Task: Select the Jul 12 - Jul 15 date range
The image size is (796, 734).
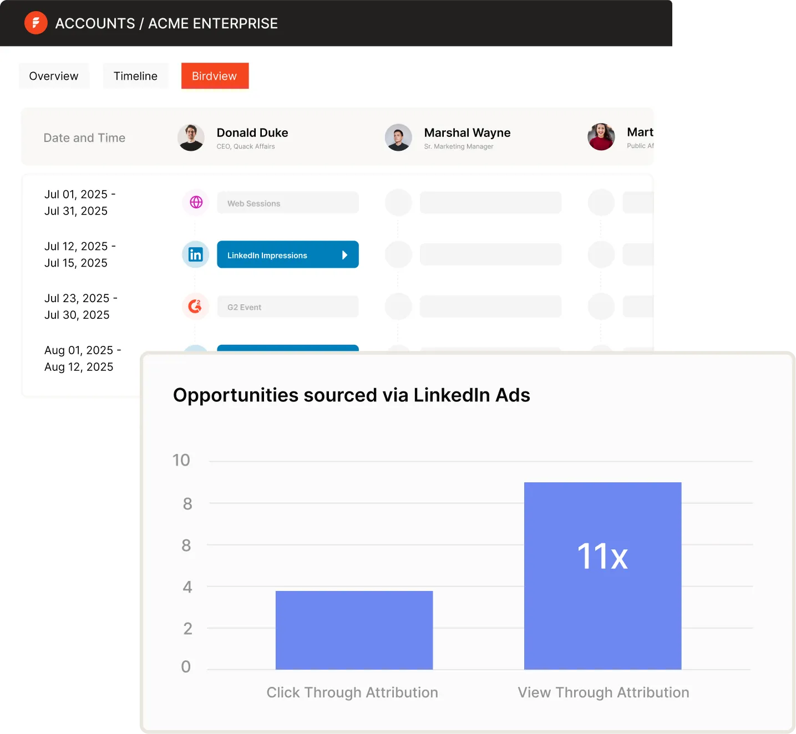Action: [80, 254]
